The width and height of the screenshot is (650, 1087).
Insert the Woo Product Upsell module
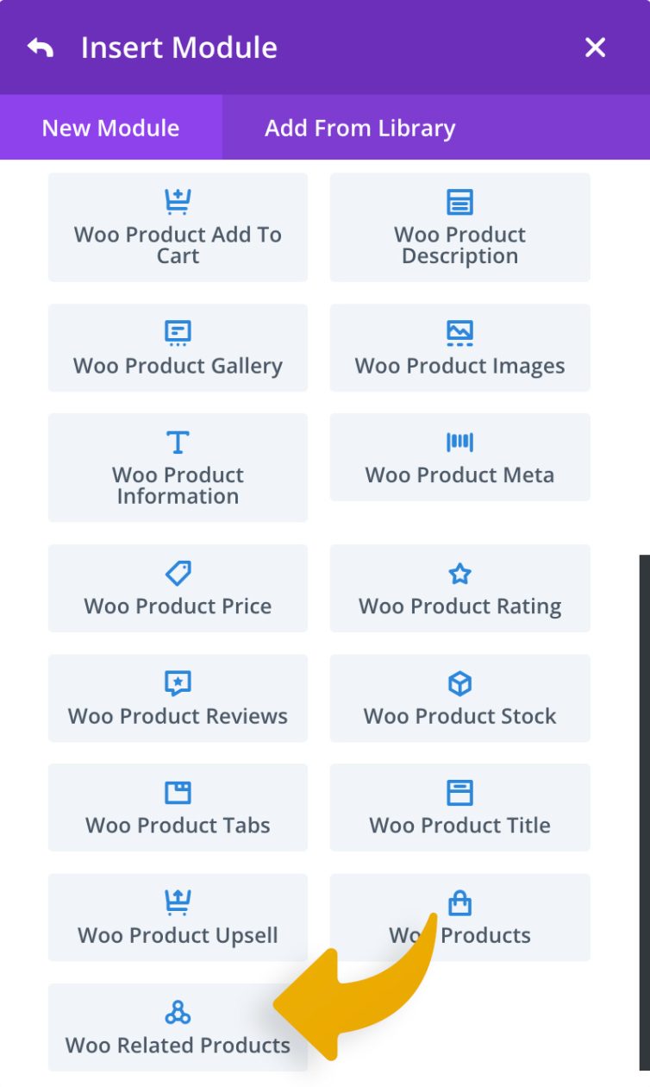(x=178, y=917)
